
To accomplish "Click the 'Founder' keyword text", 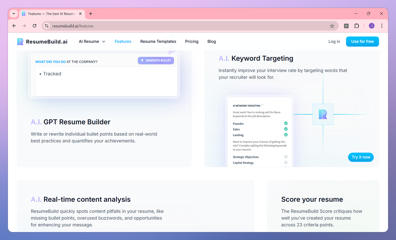I will point(238,124).
